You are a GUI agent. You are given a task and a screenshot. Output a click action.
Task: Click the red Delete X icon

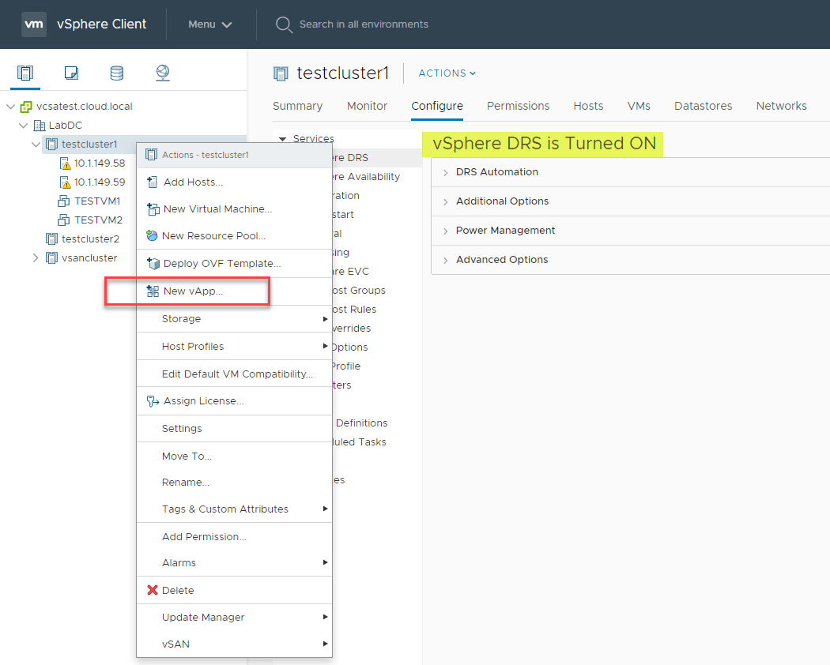point(153,590)
